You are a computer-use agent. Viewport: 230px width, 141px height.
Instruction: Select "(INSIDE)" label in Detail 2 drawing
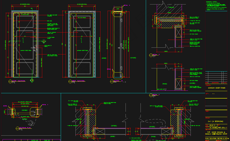click(x=164, y=84)
